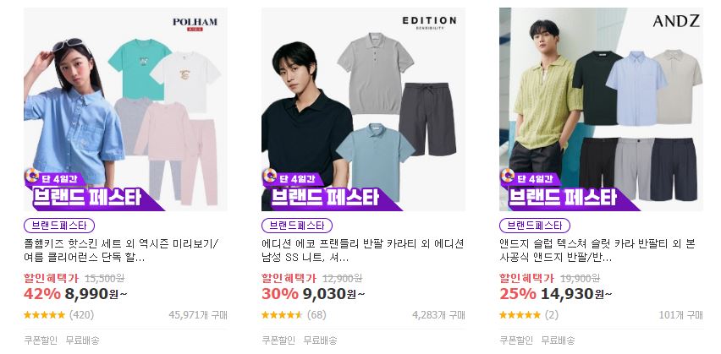
Task: Click the 브랜드페스타 badge under EDITION item
Action: tap(297, 226)
